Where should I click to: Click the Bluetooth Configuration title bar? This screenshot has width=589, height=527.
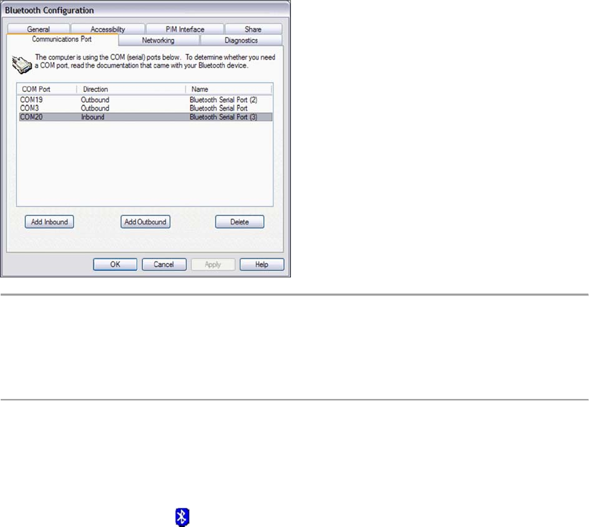pos(145,10)
